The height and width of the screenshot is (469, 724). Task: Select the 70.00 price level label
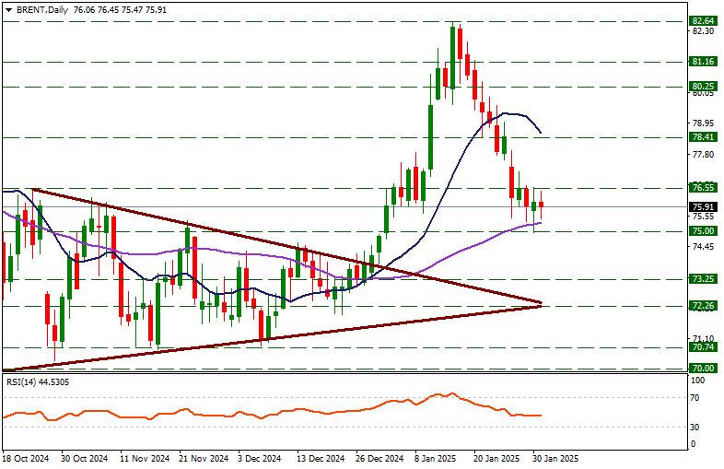click(703, 369)
